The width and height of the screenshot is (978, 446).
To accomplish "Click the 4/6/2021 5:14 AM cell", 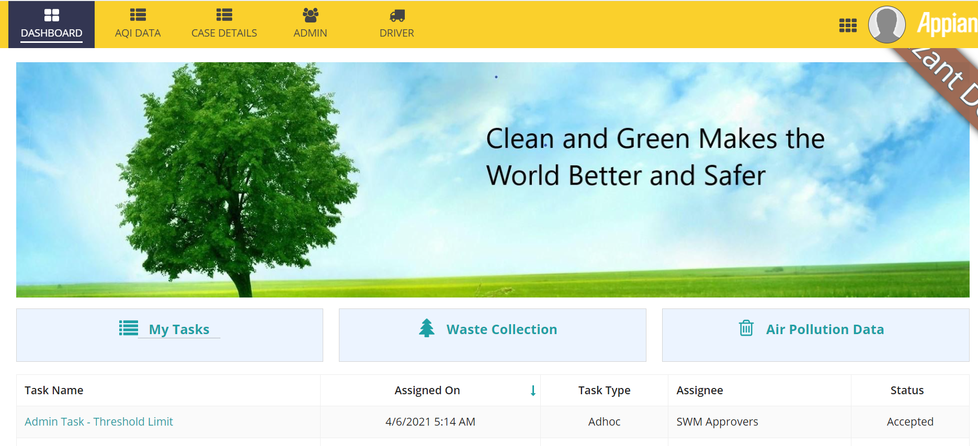I will (x=430, y=422).
